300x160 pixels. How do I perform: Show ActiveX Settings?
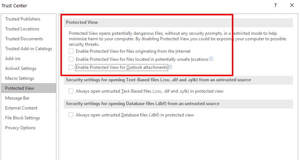pyautogui.click(x=21, y=68)
